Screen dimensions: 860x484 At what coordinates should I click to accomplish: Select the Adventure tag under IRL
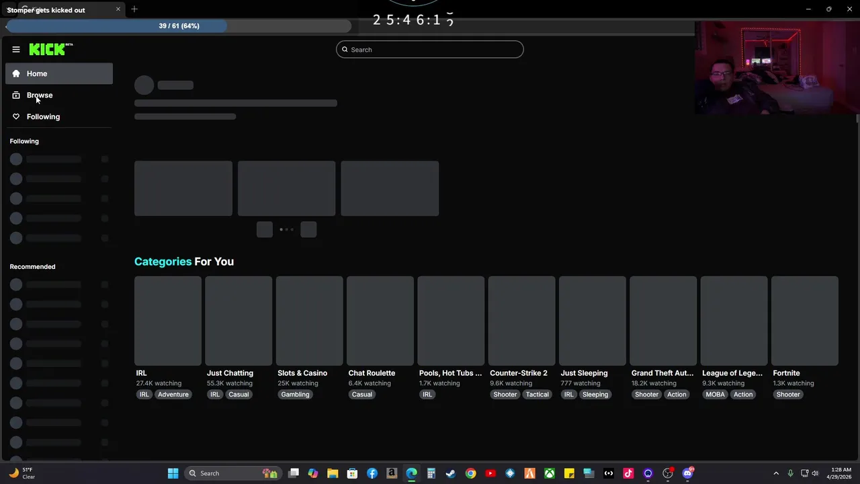coord(173,395)
